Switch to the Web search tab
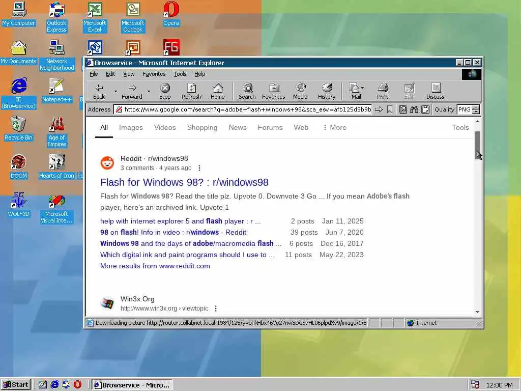The image size is (521, 391). point(301,127)
